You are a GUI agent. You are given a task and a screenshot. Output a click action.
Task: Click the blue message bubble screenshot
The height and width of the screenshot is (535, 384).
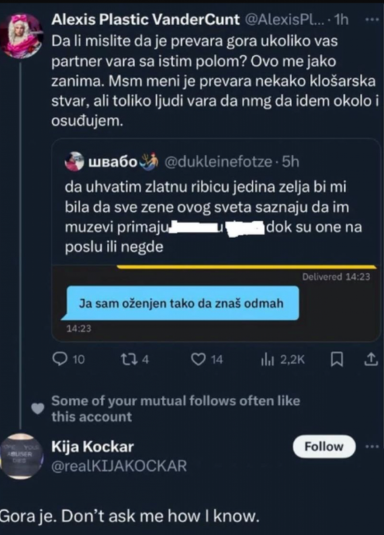tap(181, 304)
